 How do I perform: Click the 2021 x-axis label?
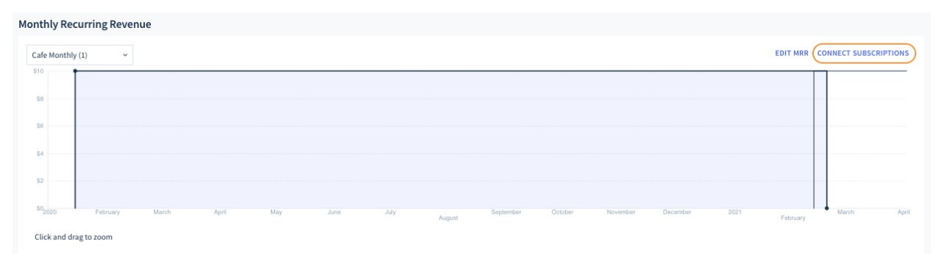(735, 212)
